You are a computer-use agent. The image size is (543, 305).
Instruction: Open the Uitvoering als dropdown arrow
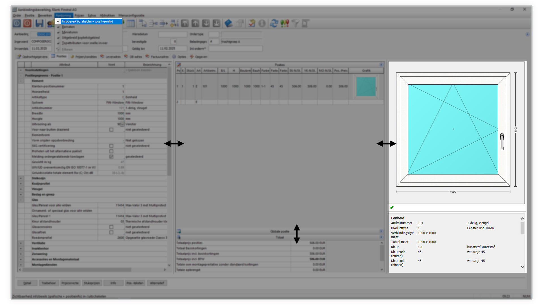click(122, 124)
